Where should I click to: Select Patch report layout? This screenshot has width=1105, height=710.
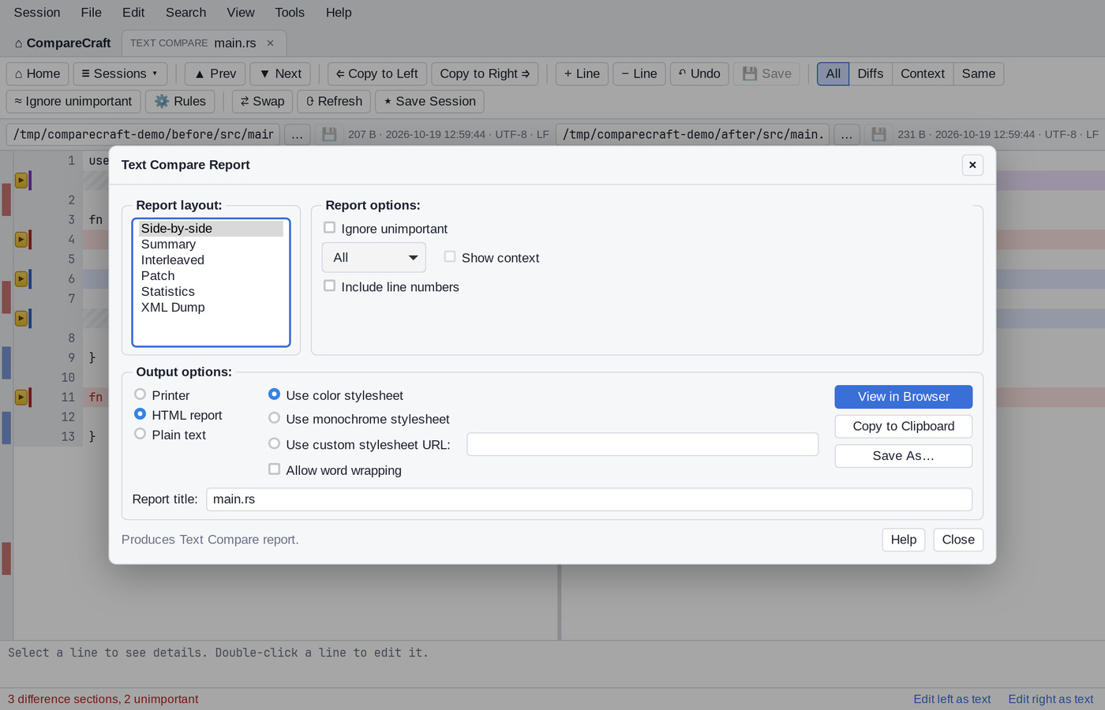click(211, 276)
